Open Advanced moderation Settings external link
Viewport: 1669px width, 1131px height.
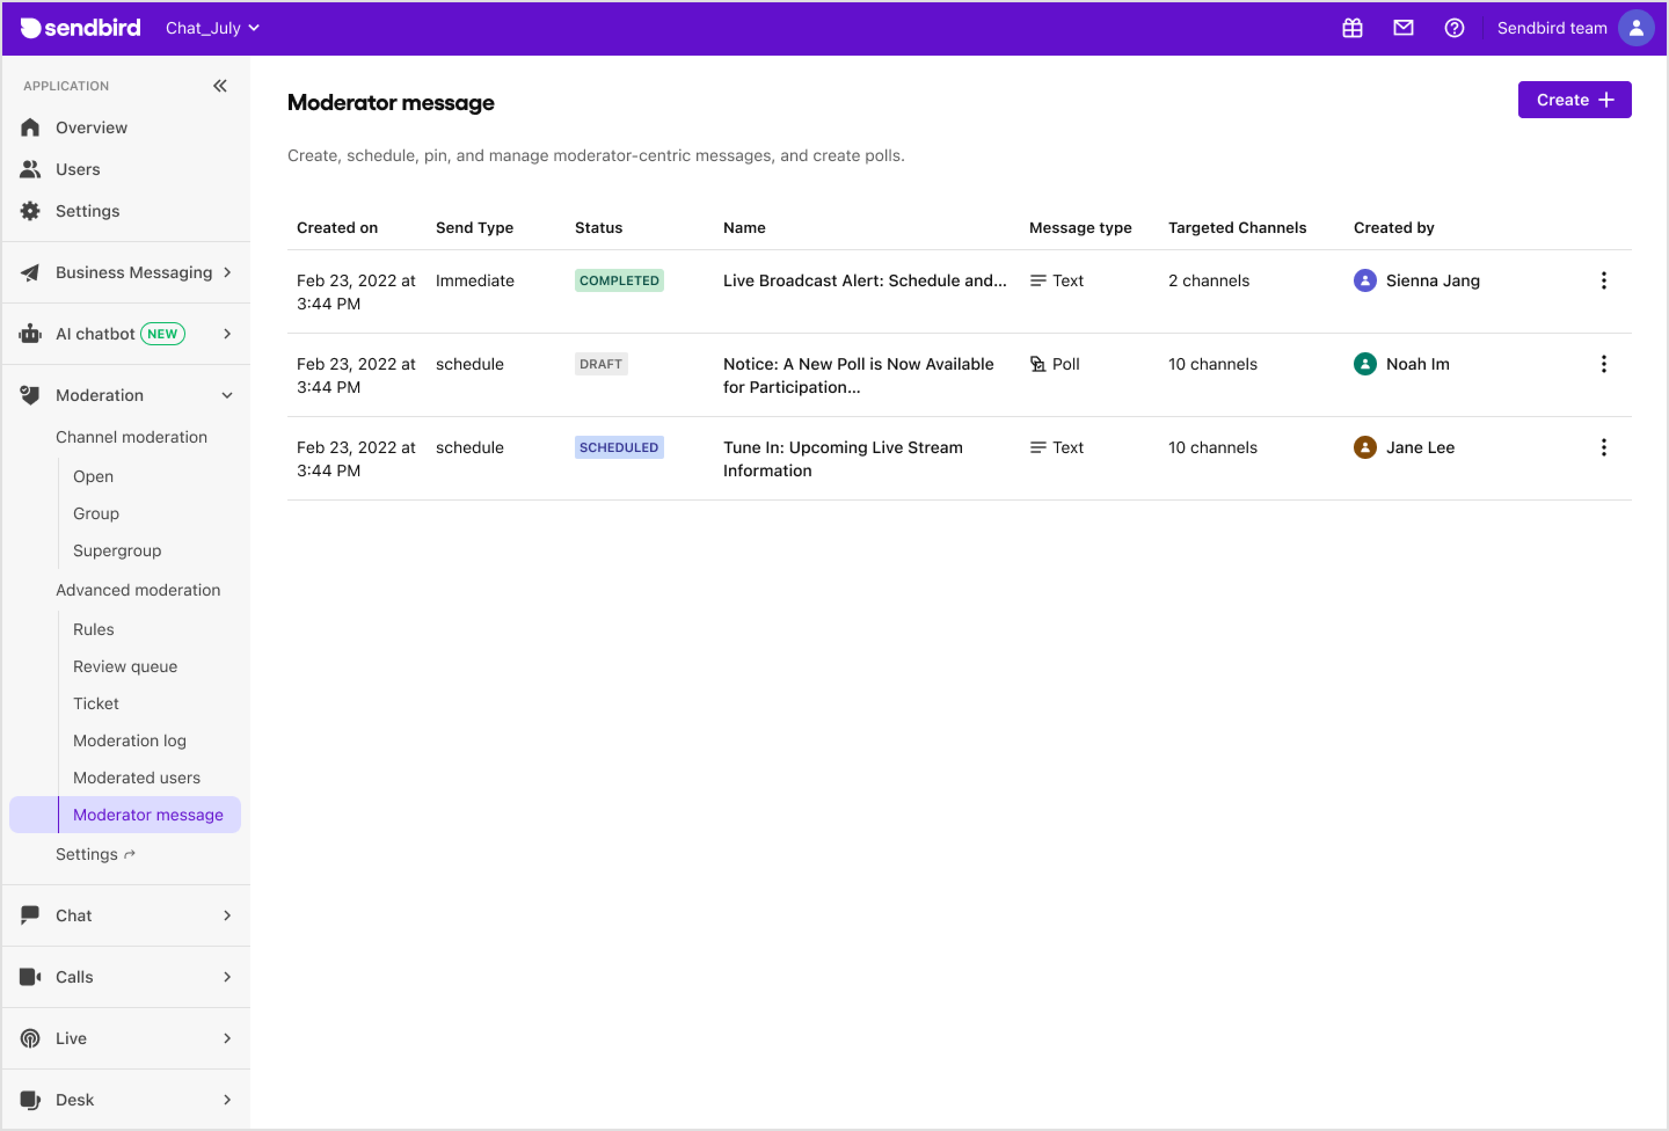pos(96,854)
